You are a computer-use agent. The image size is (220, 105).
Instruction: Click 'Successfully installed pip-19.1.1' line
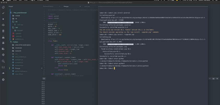tap(113, 56)
